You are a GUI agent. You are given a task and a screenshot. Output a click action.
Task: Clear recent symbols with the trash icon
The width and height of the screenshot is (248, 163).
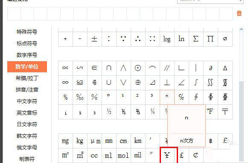(x=239, y=13)
